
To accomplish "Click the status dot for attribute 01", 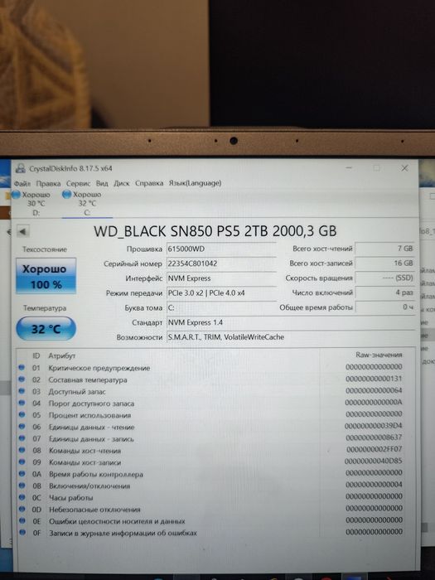I will pos(22,367).
